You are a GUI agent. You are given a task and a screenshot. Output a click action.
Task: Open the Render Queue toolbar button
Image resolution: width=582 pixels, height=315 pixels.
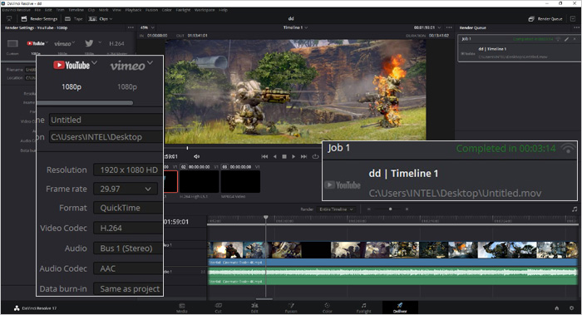(545, 18)
